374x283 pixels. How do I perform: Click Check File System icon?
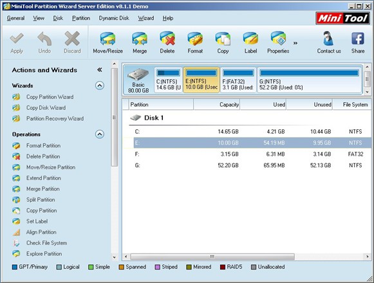tap(16, 243)
